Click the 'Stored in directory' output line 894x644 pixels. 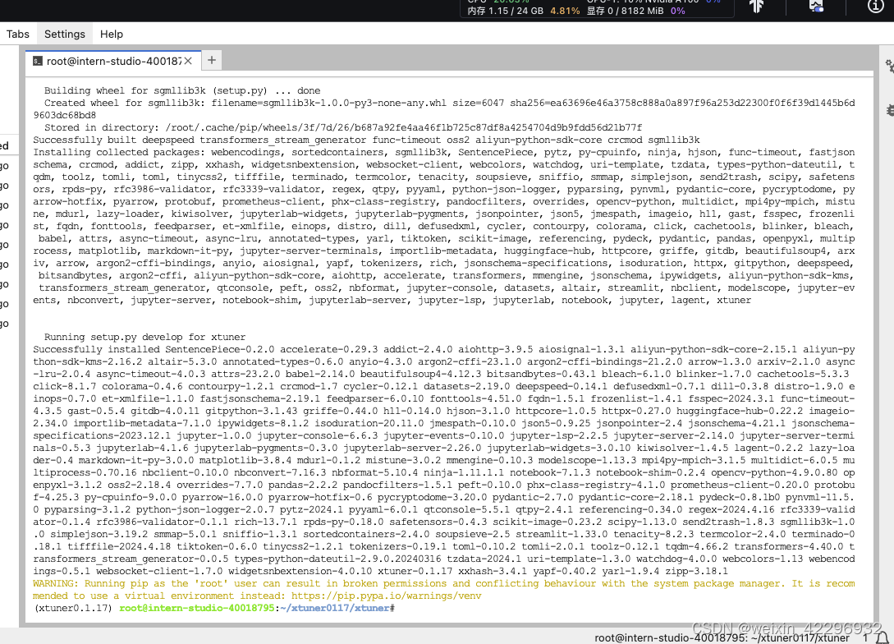coord(342,127)
